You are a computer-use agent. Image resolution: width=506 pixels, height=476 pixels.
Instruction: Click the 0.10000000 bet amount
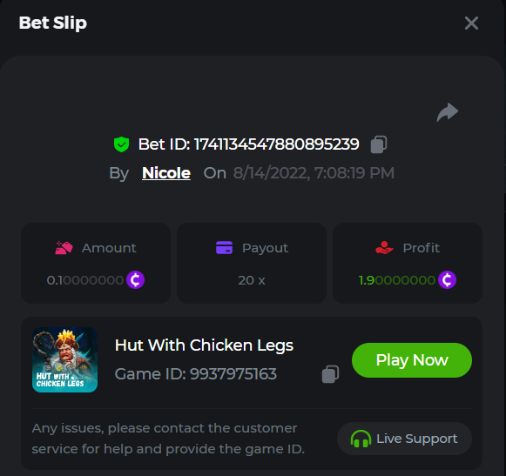[85, 280]
